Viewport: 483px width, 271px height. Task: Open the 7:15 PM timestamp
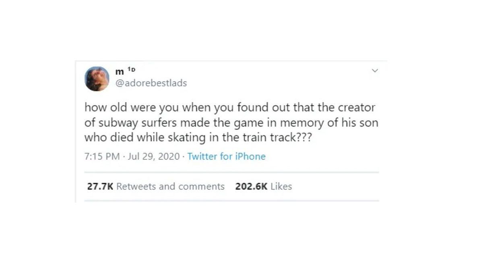click(x=102, y=157)
